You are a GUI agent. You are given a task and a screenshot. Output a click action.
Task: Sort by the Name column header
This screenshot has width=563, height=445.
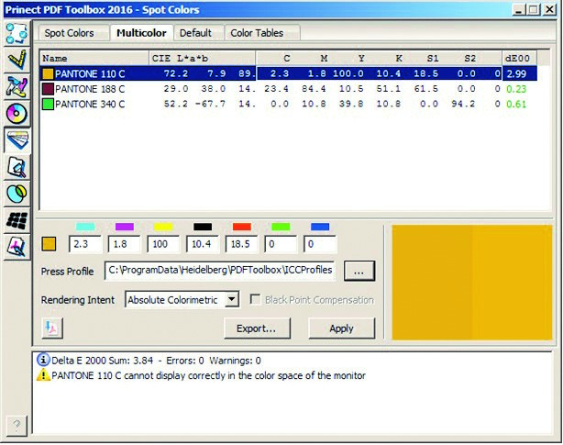(x=94, y=58)
